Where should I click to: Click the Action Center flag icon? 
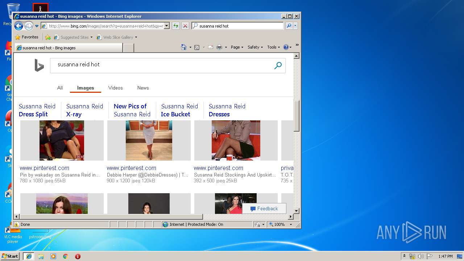[x=430, y=256]
